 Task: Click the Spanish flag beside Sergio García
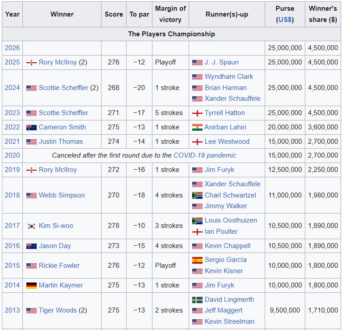click(x=197, y=260)
